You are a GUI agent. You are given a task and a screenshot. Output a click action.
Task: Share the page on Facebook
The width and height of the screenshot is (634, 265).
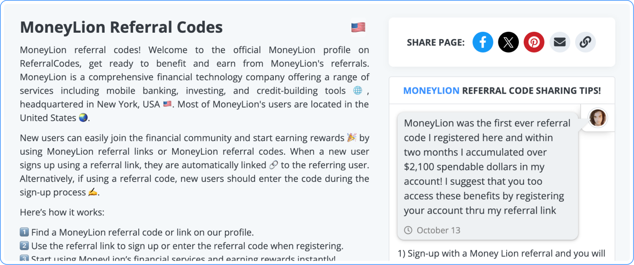tap(483, 42)
